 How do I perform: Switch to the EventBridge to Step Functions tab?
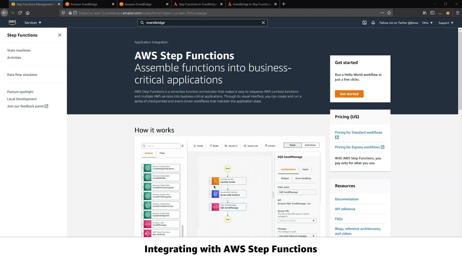click(x=252, y=4)
